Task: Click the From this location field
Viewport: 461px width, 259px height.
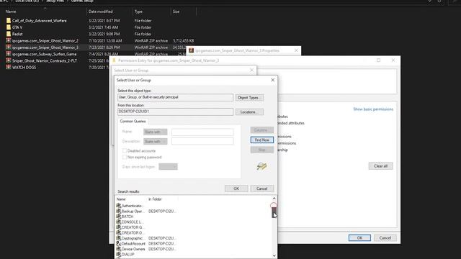Action: tap(175, 112)
